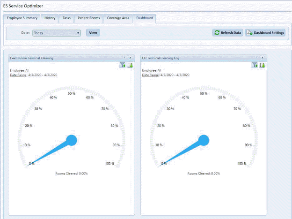292x219 pixels.
Task: Expand the Date dropdown showing Today
Action: [78, 33]
